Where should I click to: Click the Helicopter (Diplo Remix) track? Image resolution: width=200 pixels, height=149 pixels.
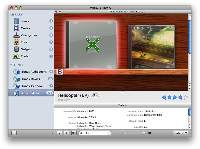90,123
